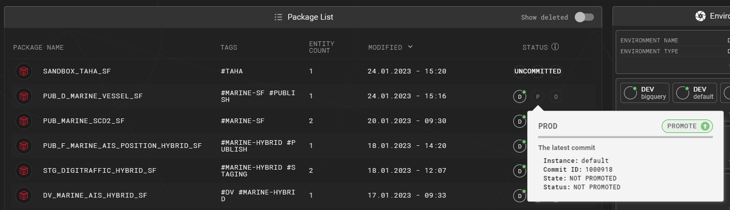Screen dimensions: 730x210
Task: Click the O status circle for PUB_D_MARINE_VESSEL_SF
Action: 556,96
